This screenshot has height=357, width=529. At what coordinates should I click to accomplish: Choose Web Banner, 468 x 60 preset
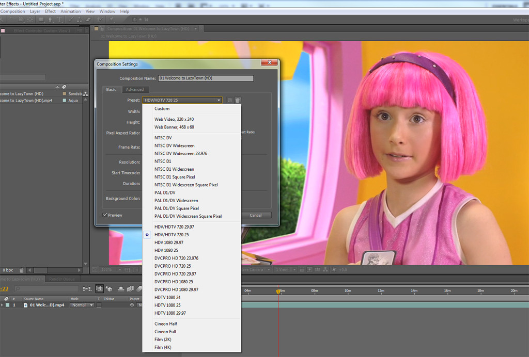pyautogui.click(x=192, y=127)
